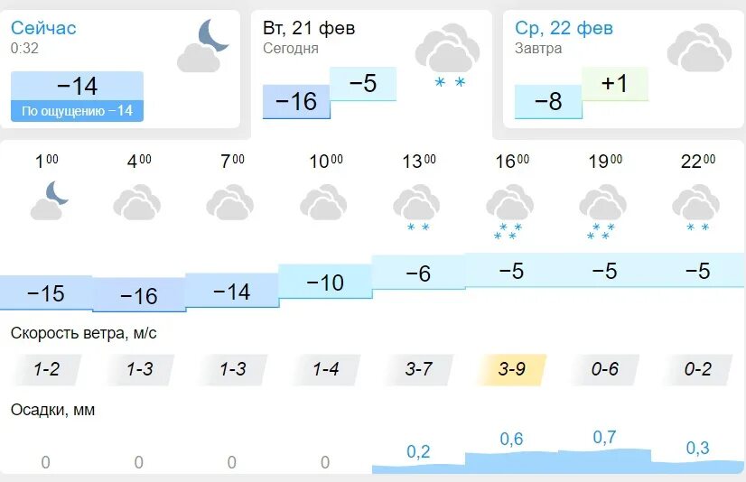This screenshot has width=746, height=482.
Task: Click the cloudy icon in the Ср, 22 фев card
Action: pos(699,48)
